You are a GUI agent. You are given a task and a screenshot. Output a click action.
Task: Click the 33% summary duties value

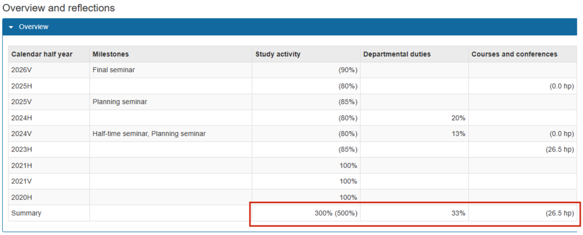pyautogui.click(x=458, y=214)
